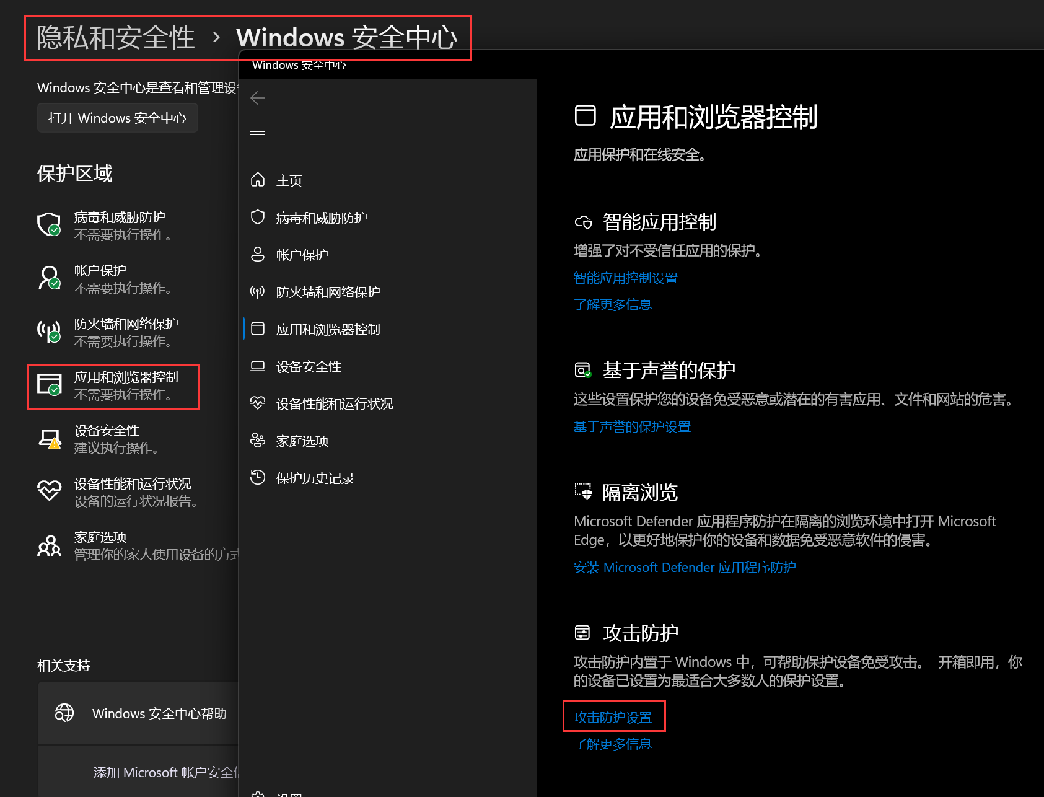Open 攻击防护设置 link

(x=613, y=718)
